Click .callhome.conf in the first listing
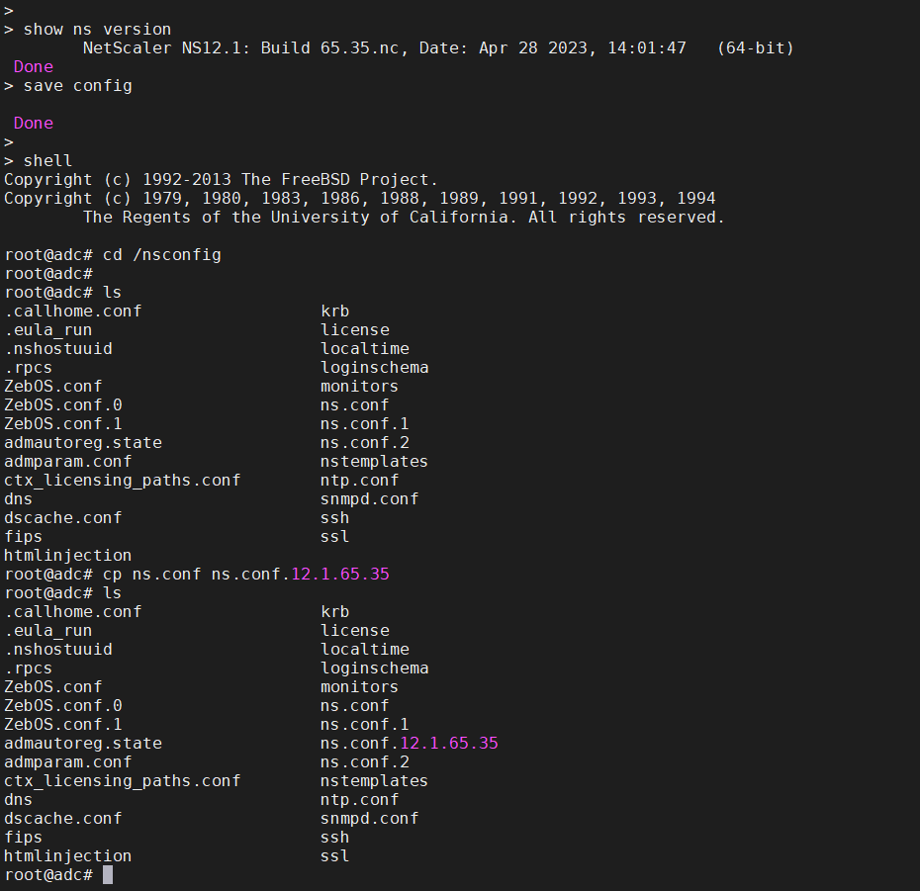Viewport: 920px width, 891px height. point(72,311)
